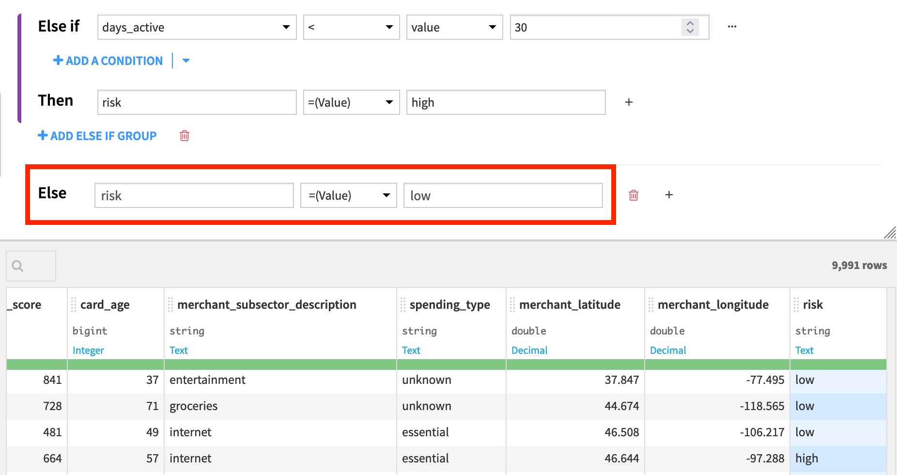Image resolution: width=897 pixels, height=475 pixels.
Task: Click the table search box
Action: 31,266
